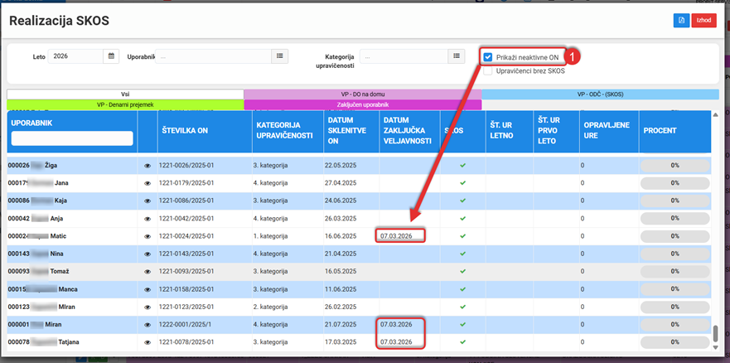Click the Kategorija upravičenosti input field
This screenshot has width=730, height=363.
(x=404, y=56)
